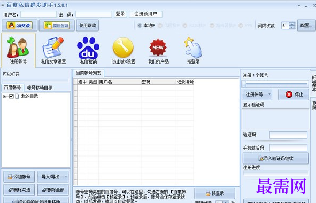The image size is (316, 203).
Task: Click the 添加帐号 button
Action: [x=19, y=177]
